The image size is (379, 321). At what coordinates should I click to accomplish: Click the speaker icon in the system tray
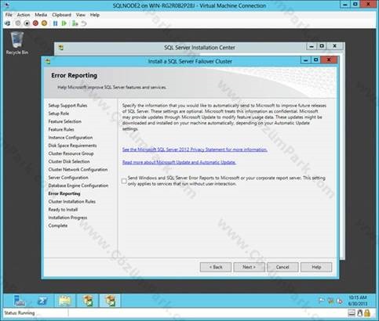pos(340,301)
